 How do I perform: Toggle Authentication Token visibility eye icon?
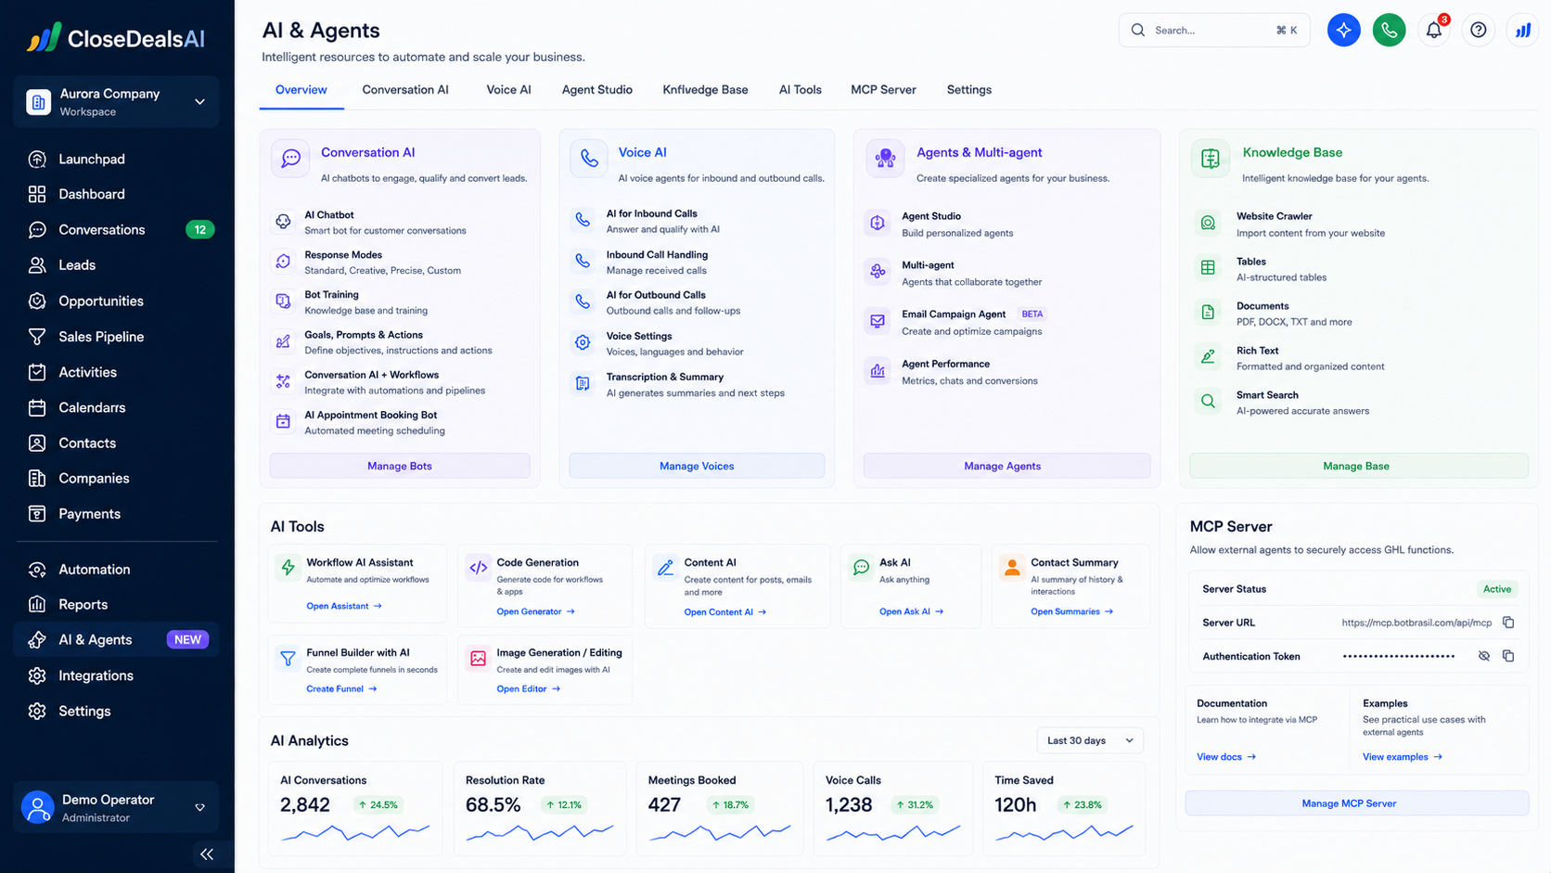click(x=1484, y=656)
